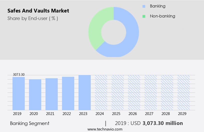
Task: Click the Safes And Vaults Market title
Action: [38, 11]
